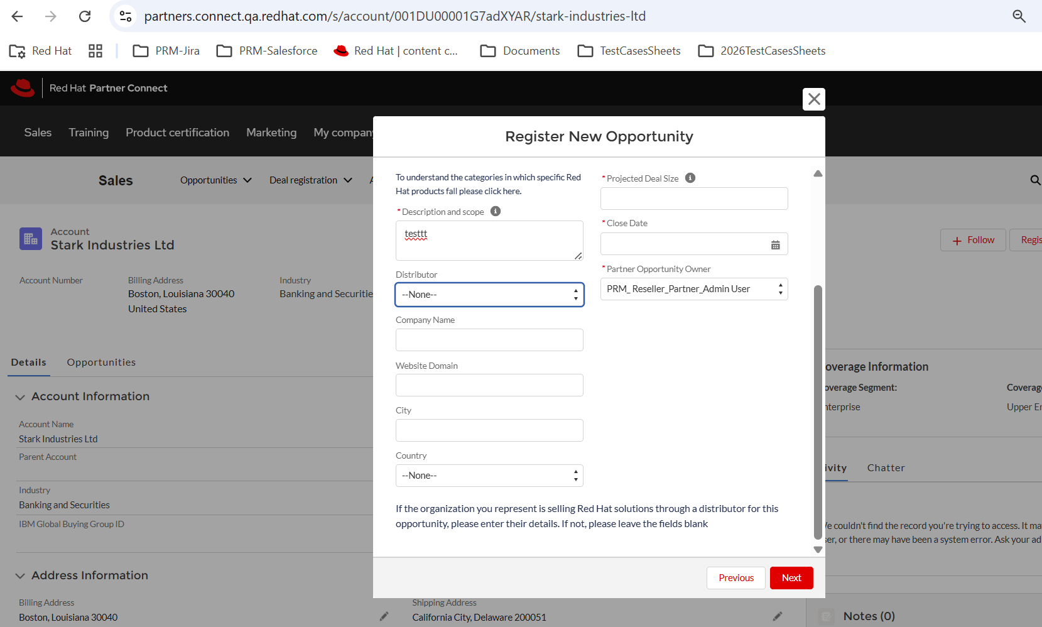Show the Description and scope info tooltip
This screenshot has width=1042, height=627.
click(x=496, y=211)
